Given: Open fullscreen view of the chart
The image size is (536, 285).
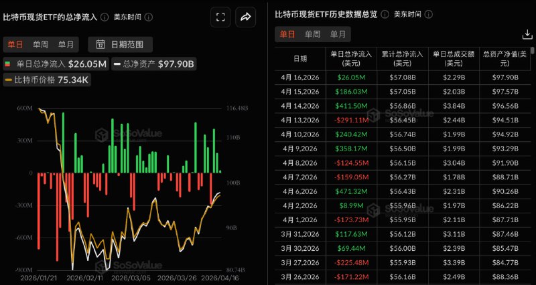Looking at the screenshot, I should point(220,17).
